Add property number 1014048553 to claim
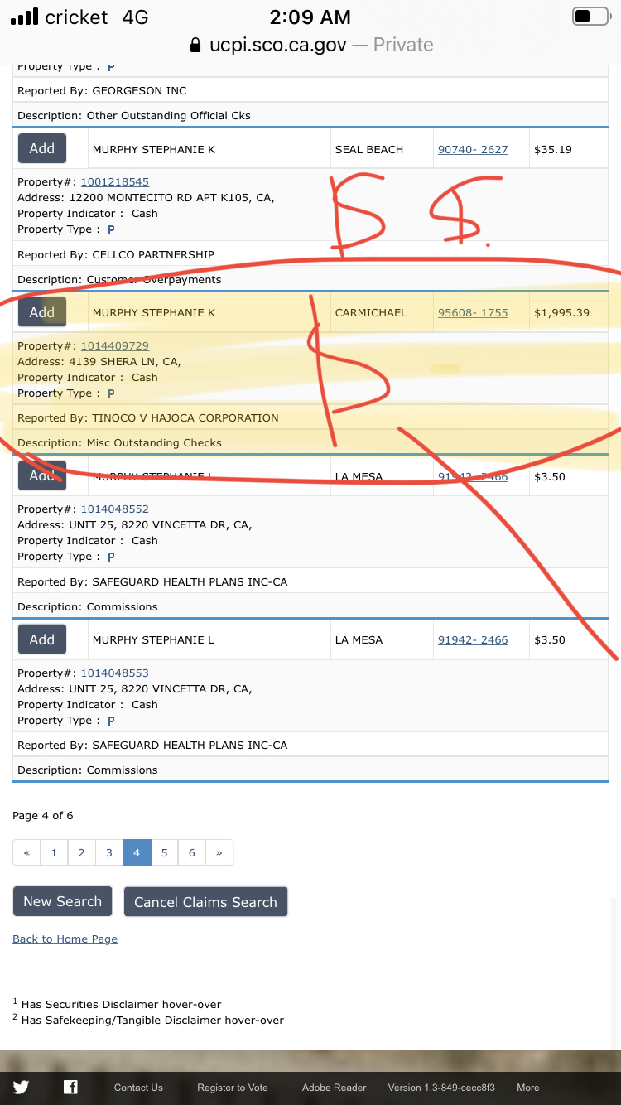Viewport: 621px width, 1105px height. 42,639
